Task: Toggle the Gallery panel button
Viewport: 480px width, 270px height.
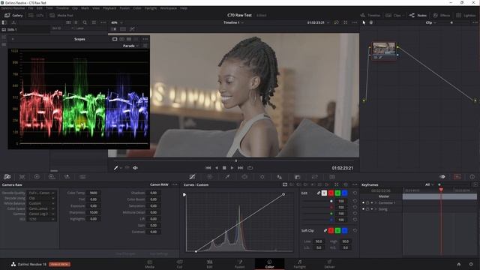Action: click(13, 15)
